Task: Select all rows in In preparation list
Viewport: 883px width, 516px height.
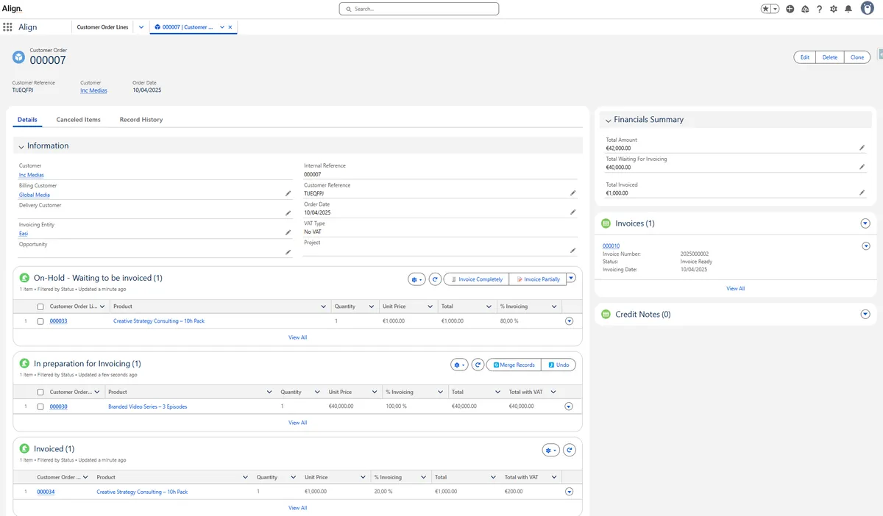Action: click(40, 392)
